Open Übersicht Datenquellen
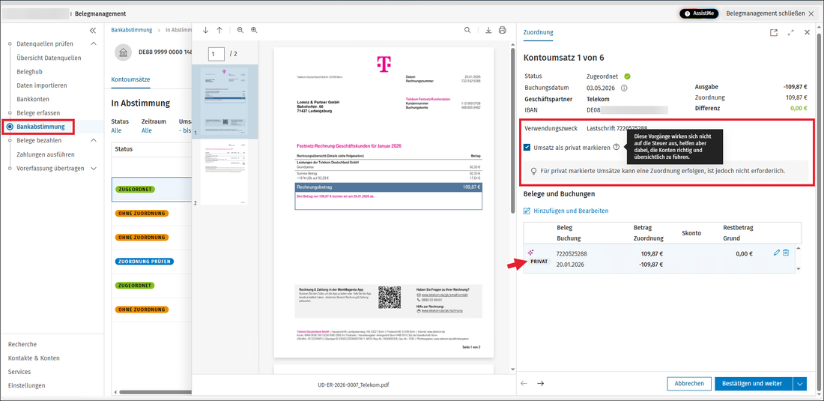The image size is (824, 401). (x=49, y=58)
